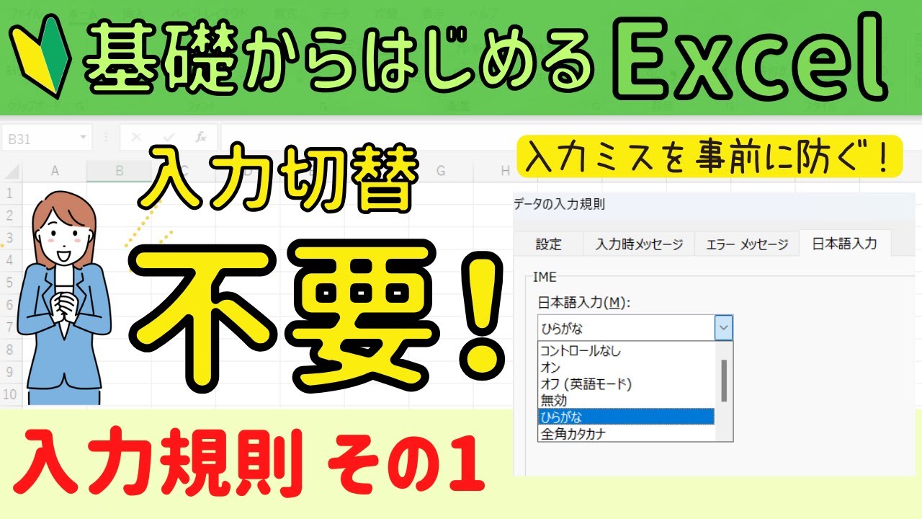Screen dimensions: 922x519
Task: Choose 全角カタカナ in the list
Action: coord(626,433)
